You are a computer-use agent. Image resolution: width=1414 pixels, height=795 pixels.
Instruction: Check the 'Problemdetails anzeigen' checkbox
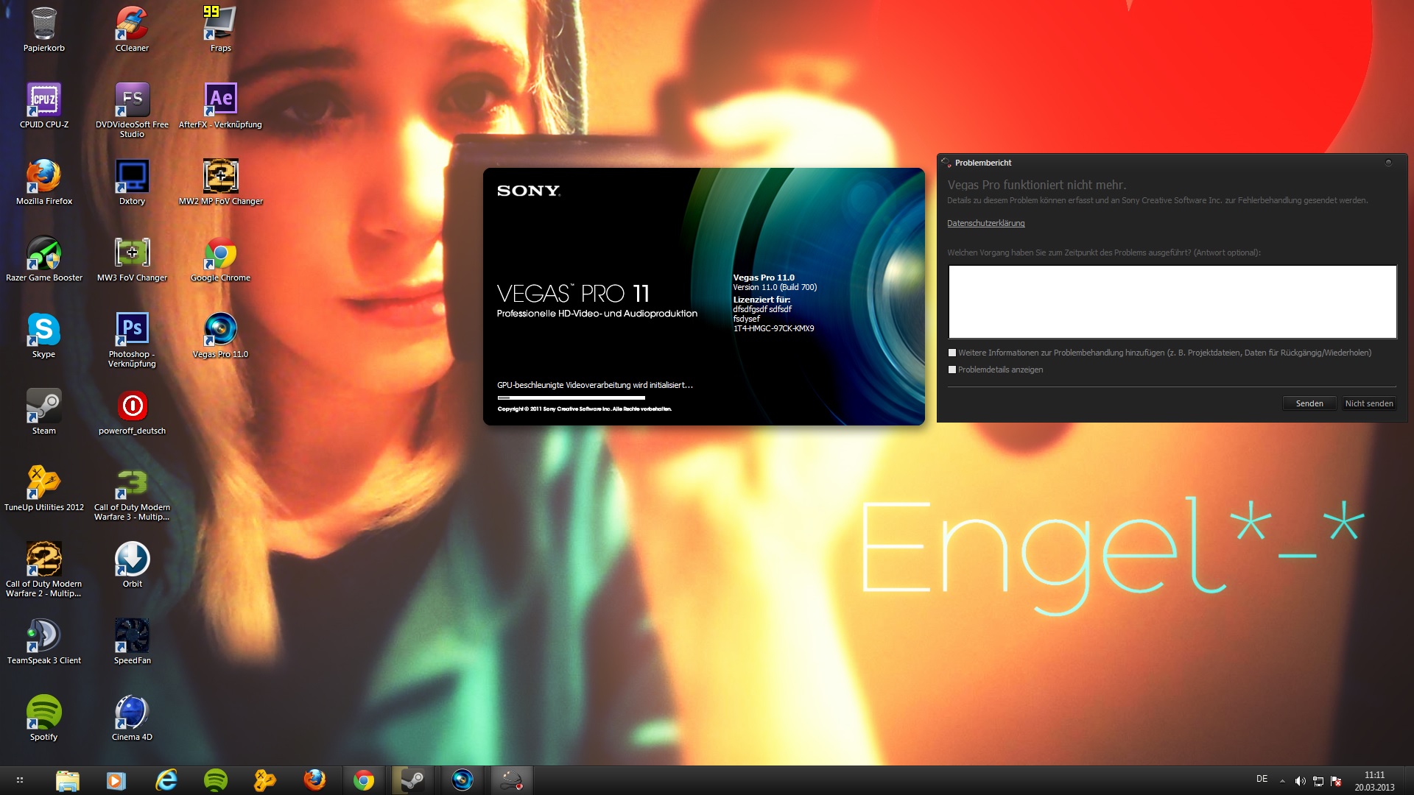[952, 370]
